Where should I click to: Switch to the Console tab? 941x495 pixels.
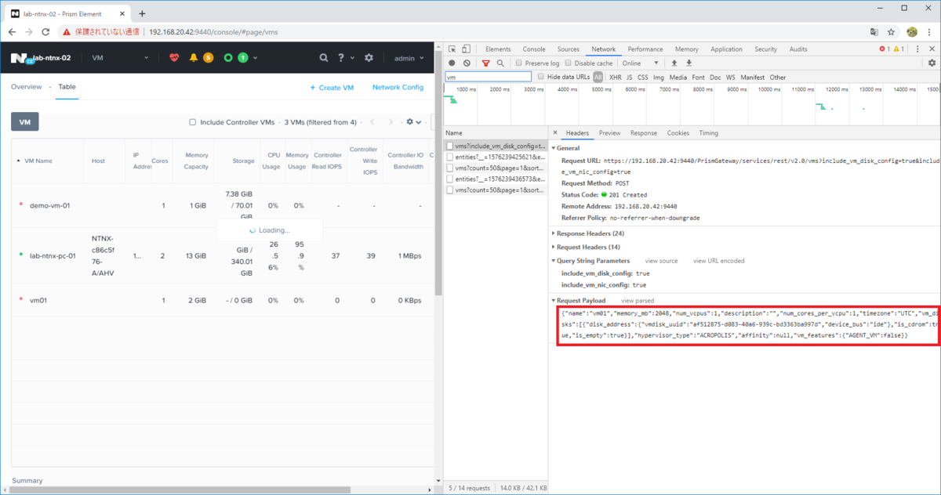[x=534, y=49]
